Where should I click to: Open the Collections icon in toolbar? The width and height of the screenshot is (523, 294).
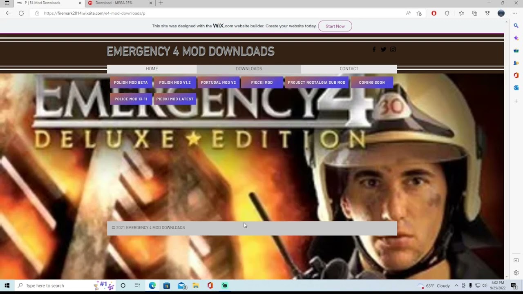point(474,13)
